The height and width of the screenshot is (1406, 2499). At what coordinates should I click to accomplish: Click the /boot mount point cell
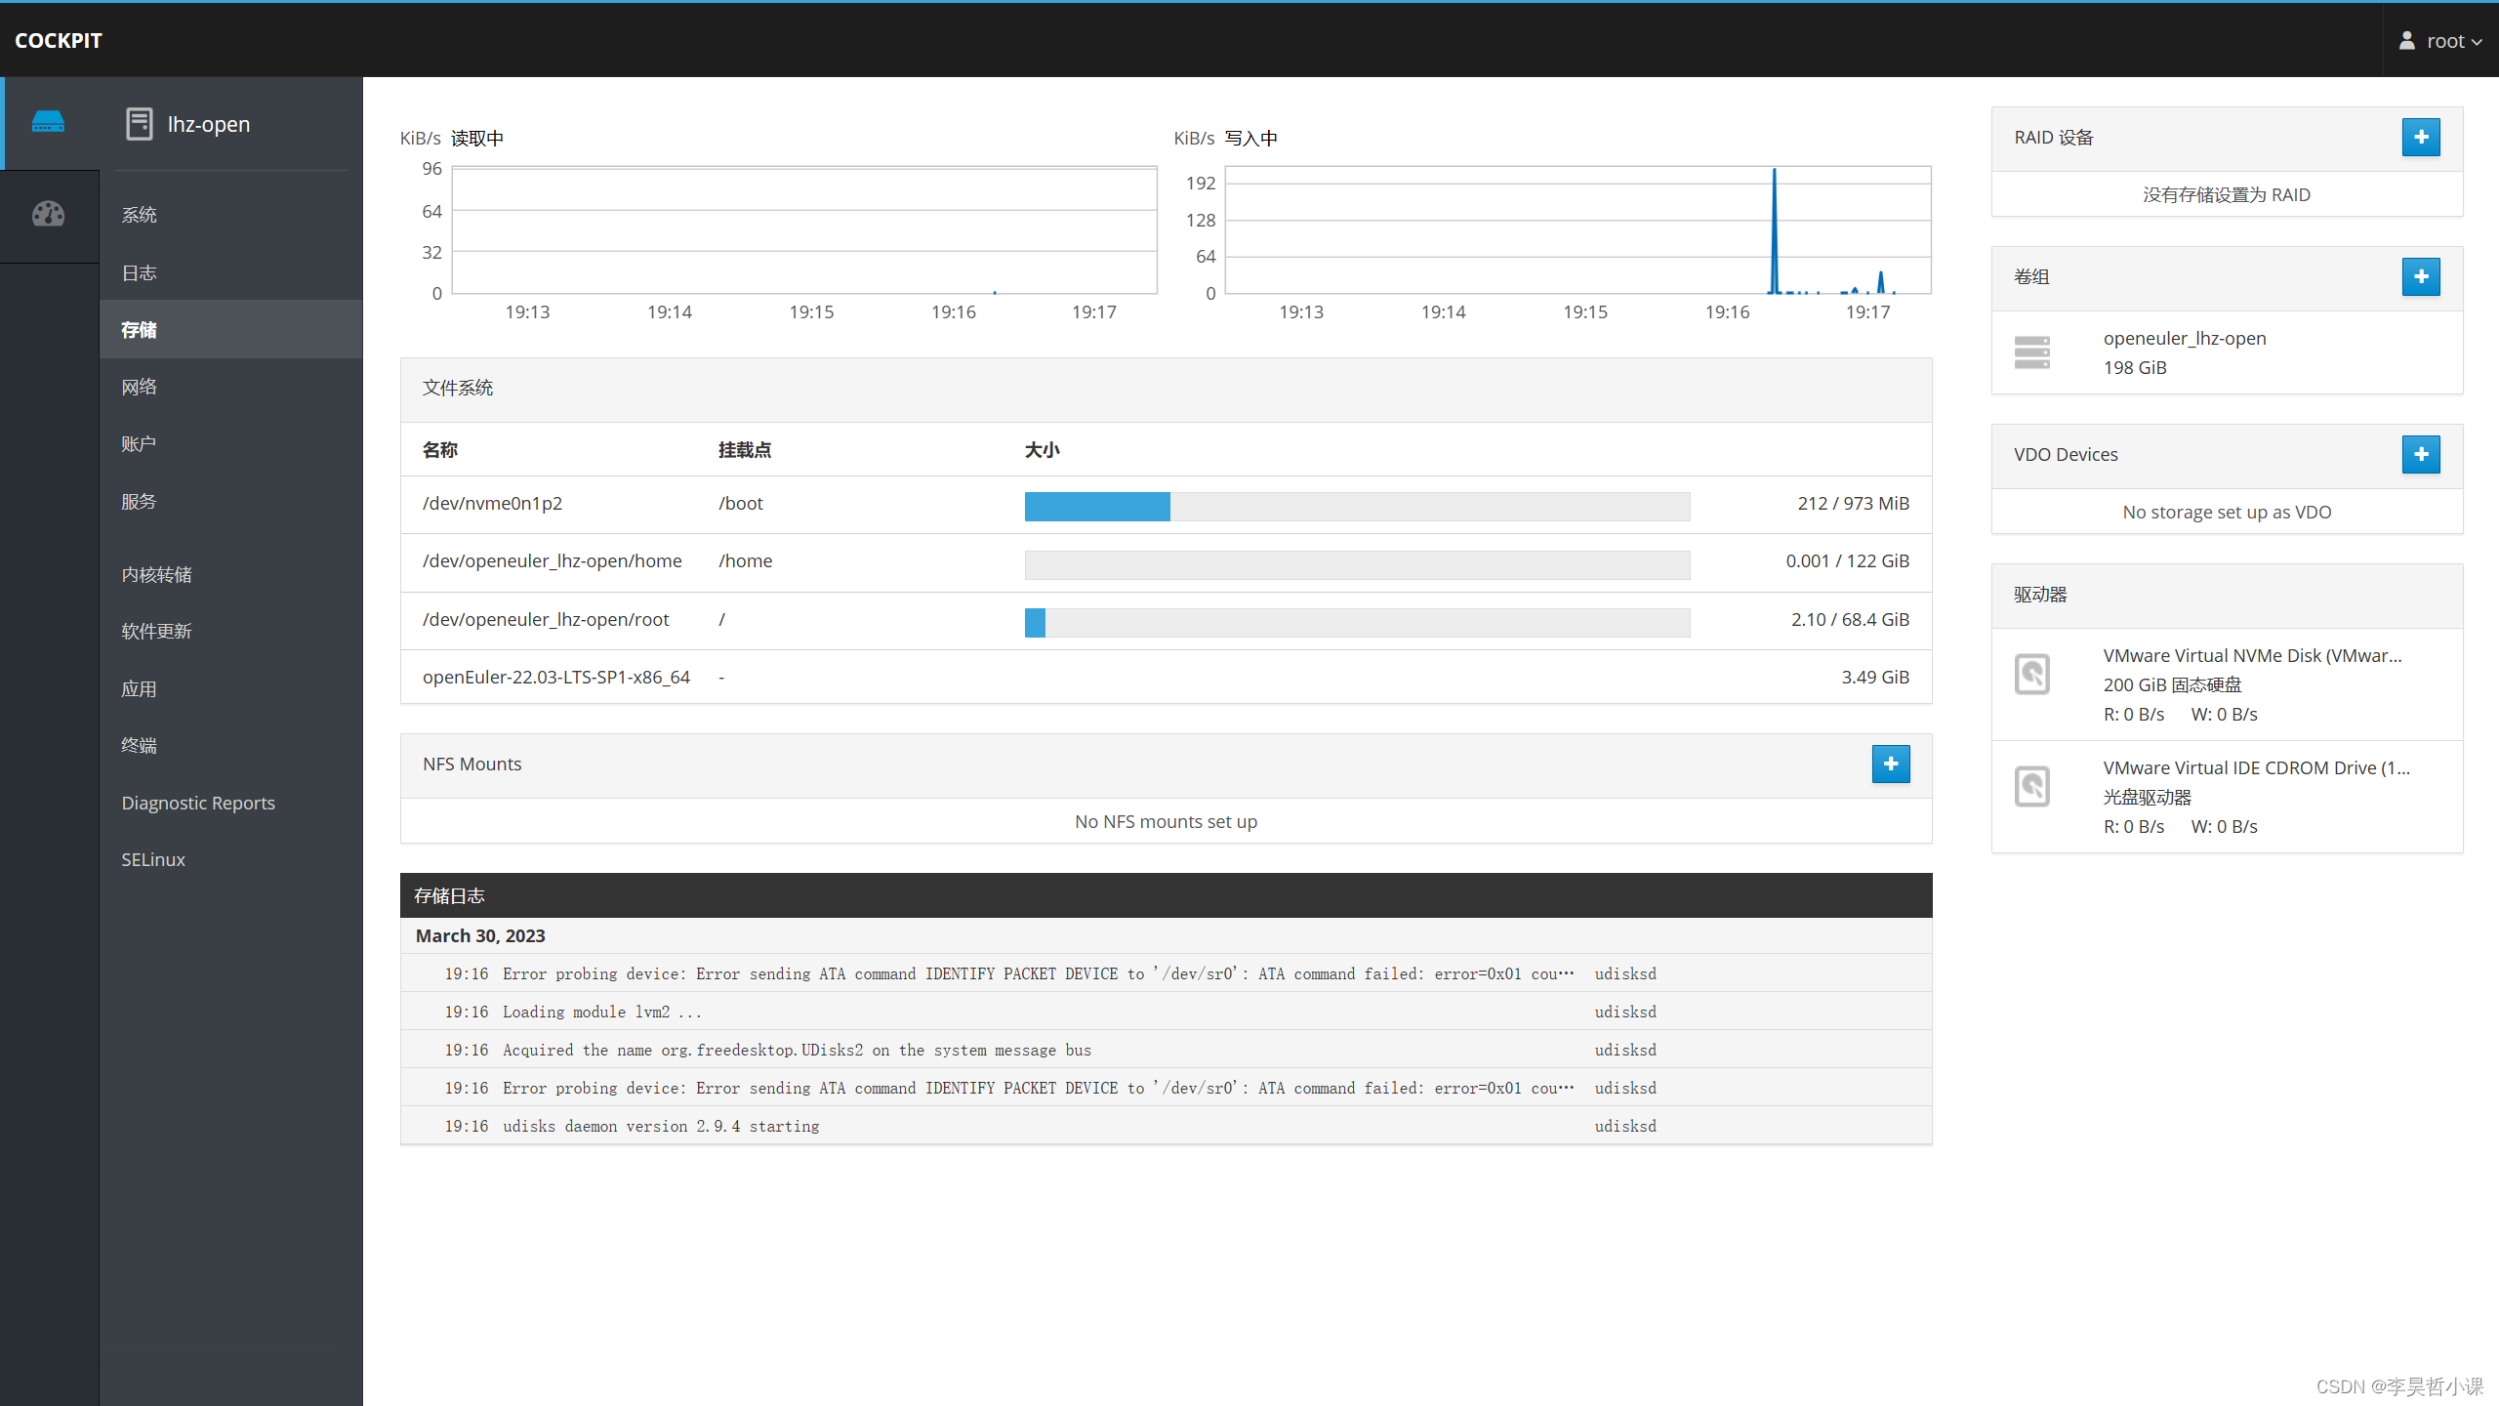tap(741, 504)
